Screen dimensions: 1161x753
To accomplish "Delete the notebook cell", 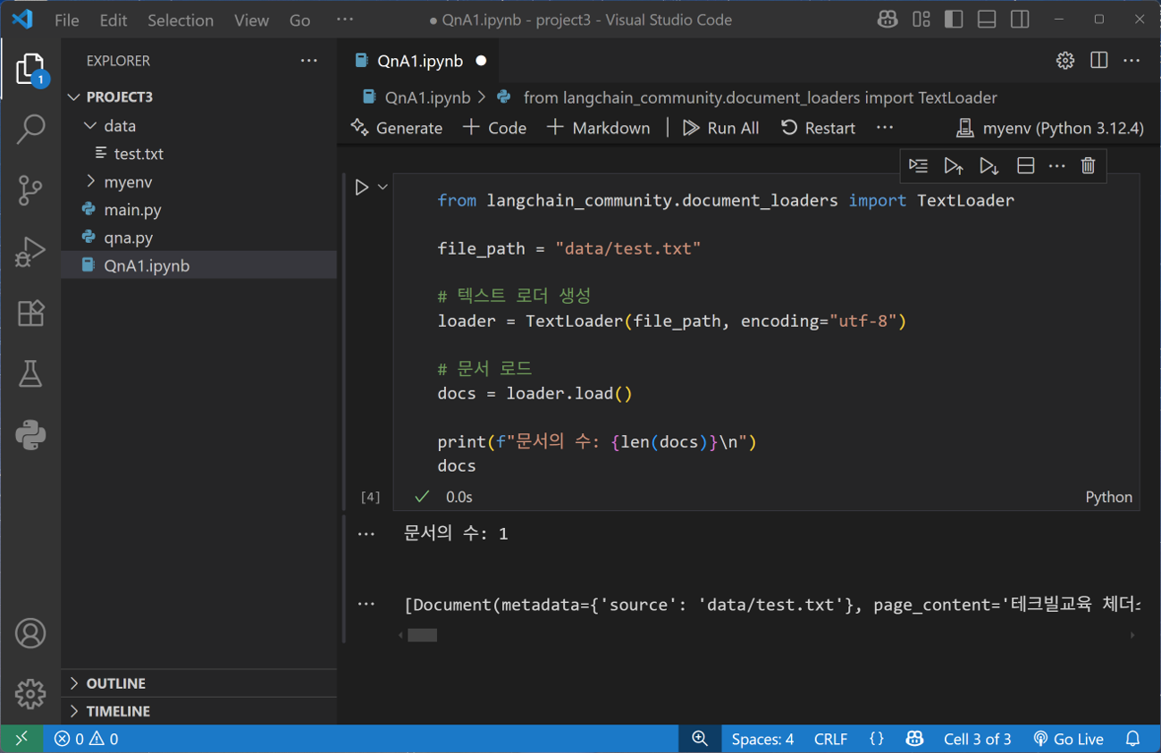I will (1088, 166).
